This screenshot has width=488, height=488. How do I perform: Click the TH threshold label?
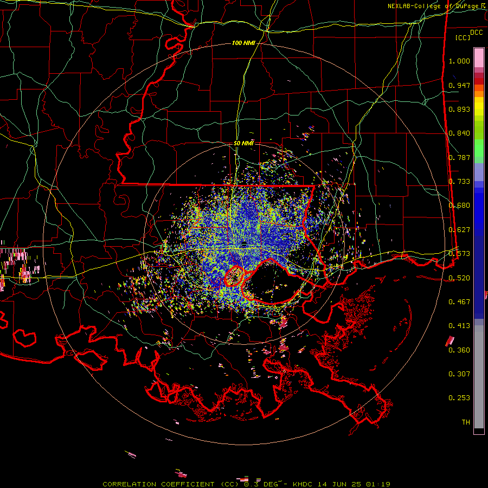(x=466, y=422)
